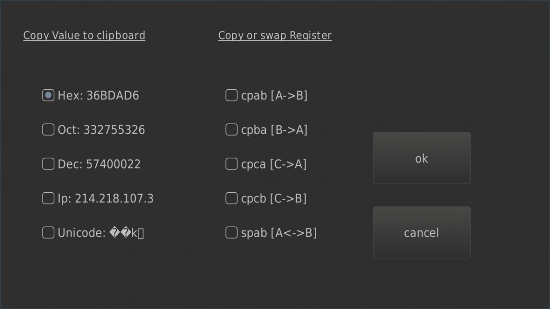Check the cpca [C->A] box
Image resolution: width=550 pixels, height=309 pixels.
point(231,164)
